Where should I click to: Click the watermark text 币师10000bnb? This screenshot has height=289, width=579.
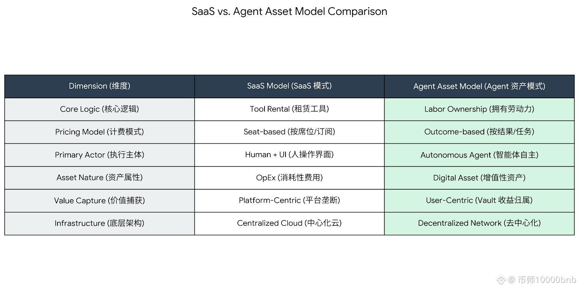[x=547, y=280]
